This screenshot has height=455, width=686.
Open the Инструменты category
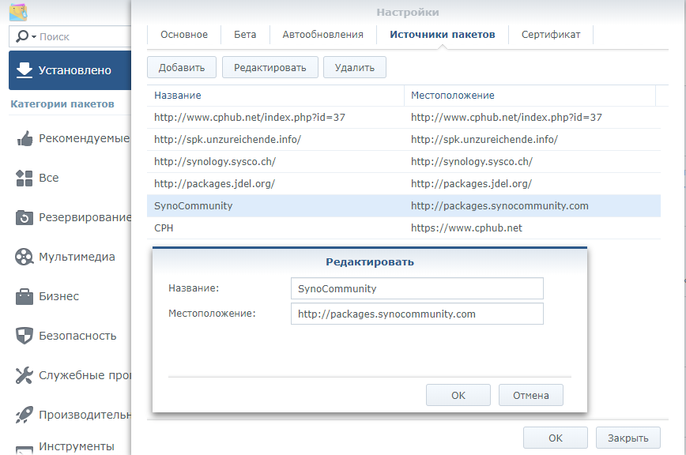click(77, 446)
